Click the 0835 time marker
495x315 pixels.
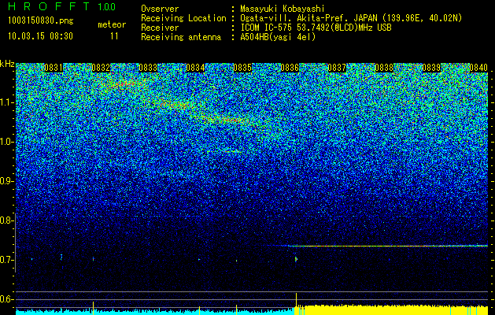[x=242, y=68]
